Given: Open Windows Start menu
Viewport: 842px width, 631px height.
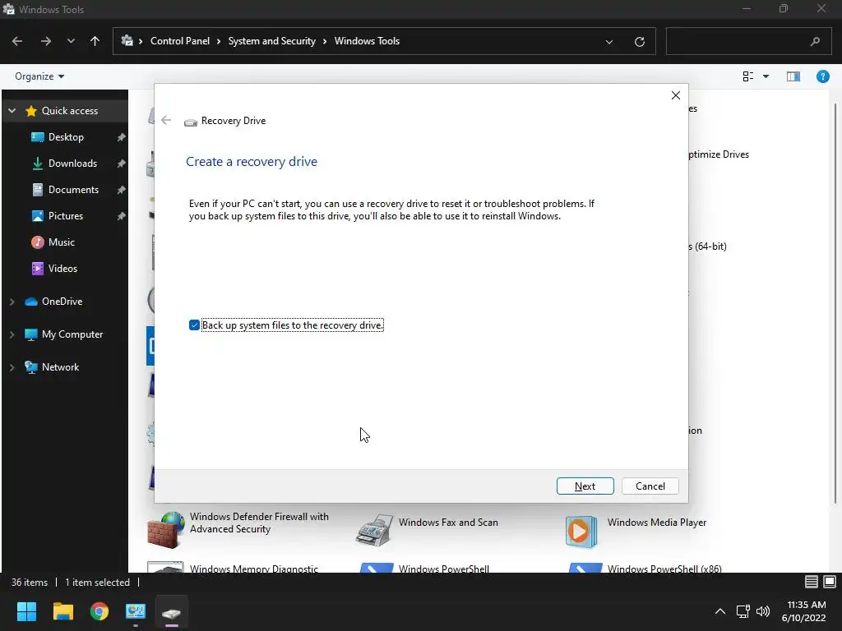Looking at the screenshot, I should click(26, 611).
